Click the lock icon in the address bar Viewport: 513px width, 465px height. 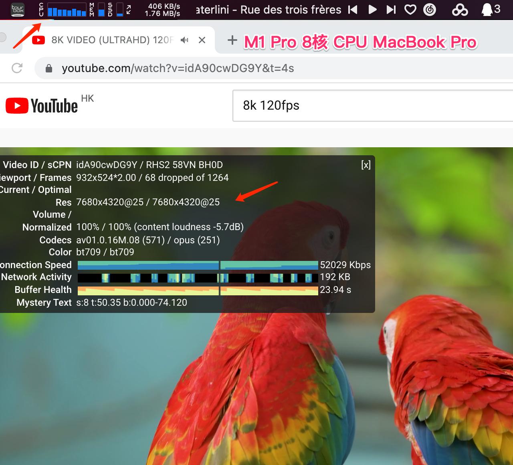[x=48, y=68]
